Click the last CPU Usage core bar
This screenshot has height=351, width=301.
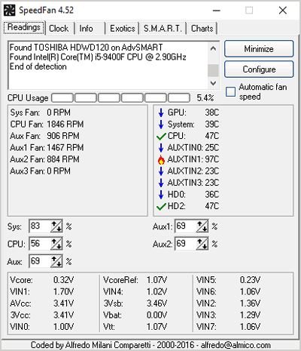click(179, 98)
